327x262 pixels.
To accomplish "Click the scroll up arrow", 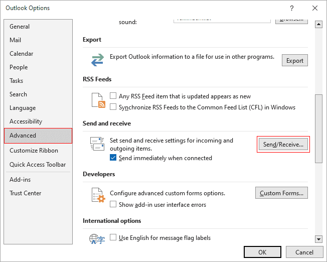I will 318,25.
